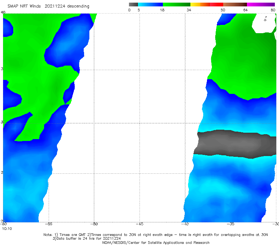Click the color bar scale value '34'
279x245 pixels.
point(189,10)
